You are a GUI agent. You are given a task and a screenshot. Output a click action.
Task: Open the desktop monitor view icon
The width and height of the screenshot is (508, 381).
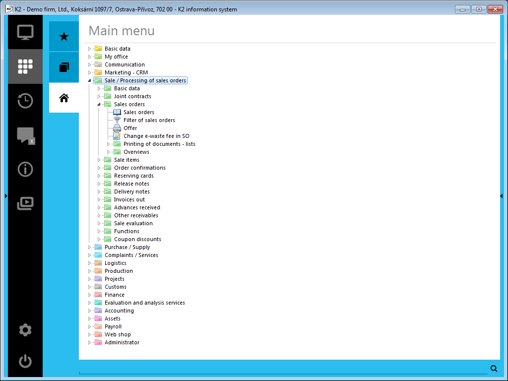click(x=25, y=32)
